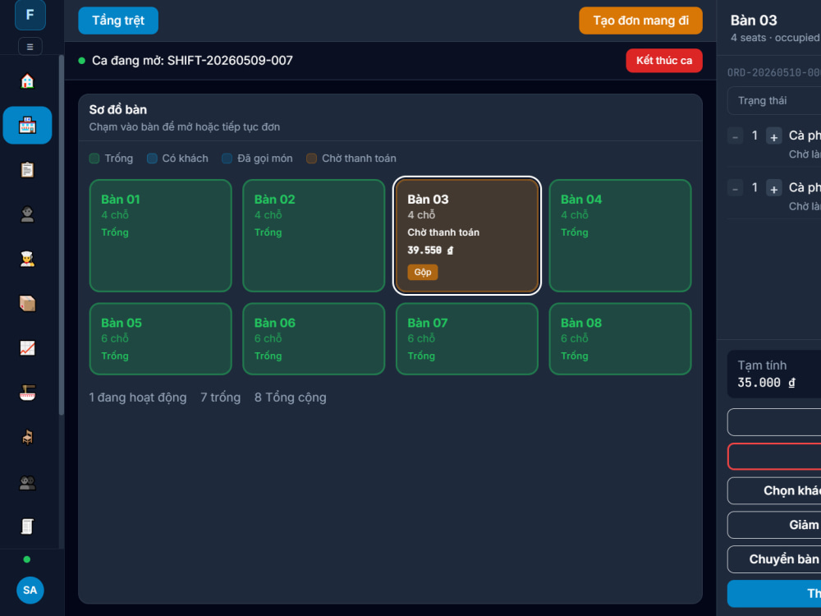Open the chart reports sidebar icon

[x=27, y=347]
